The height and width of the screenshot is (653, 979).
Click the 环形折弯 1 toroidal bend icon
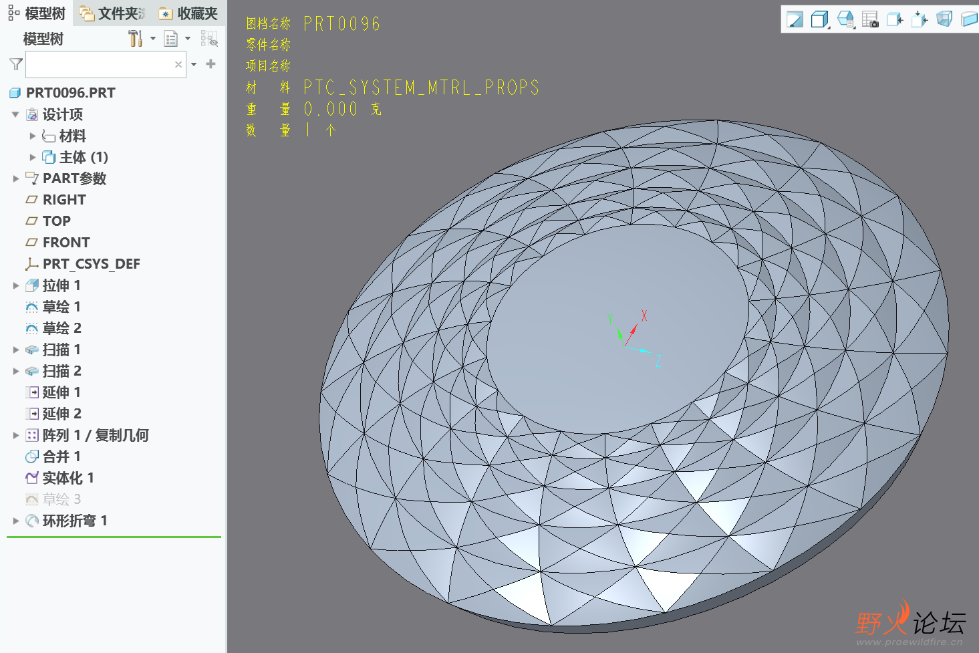click(31, 521)
